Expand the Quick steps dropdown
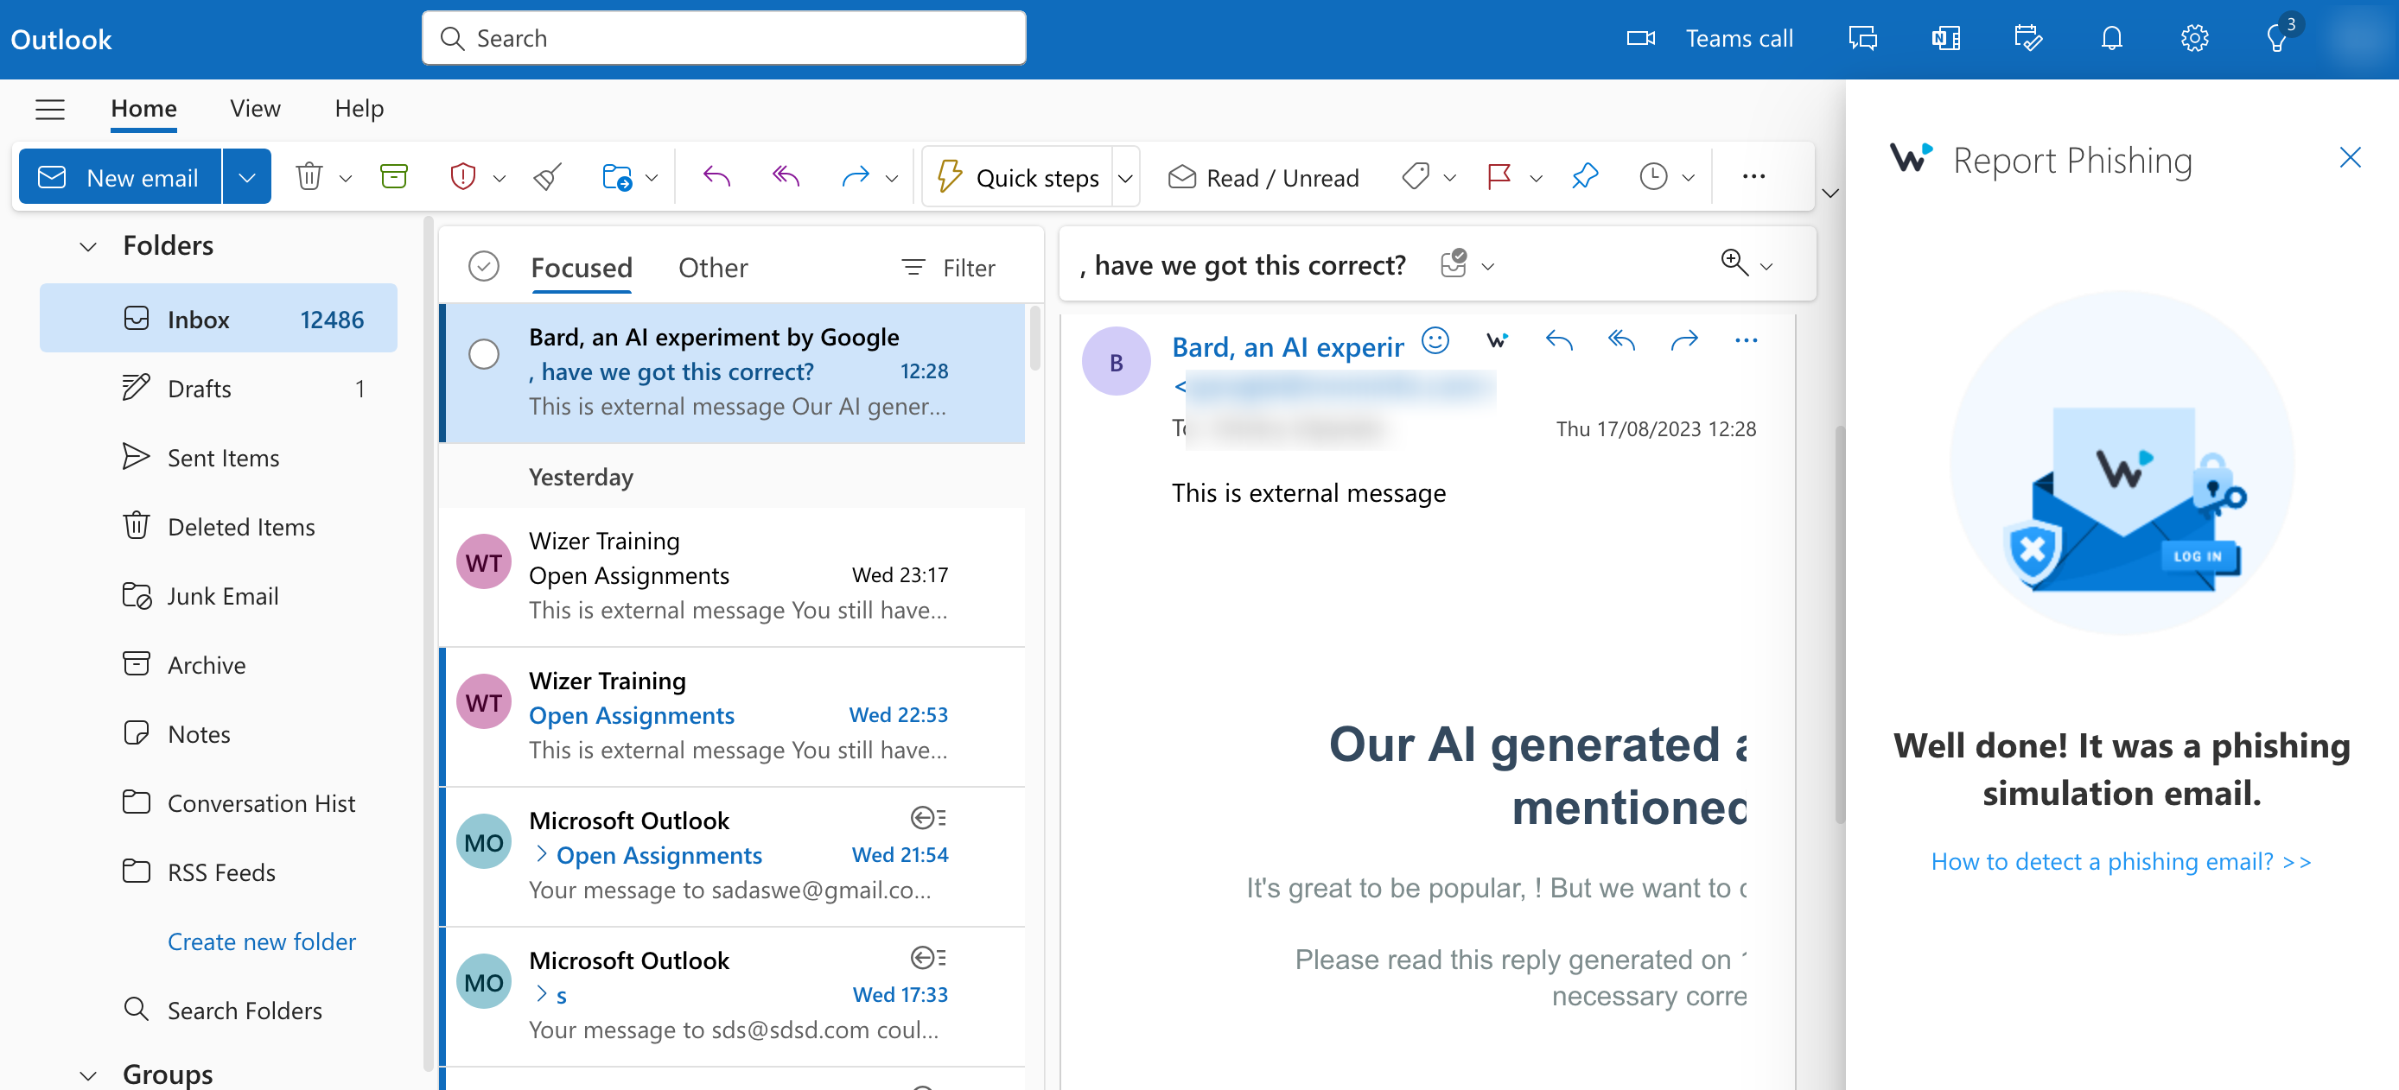2399x1090 pixels. [x=1125, y=177]
